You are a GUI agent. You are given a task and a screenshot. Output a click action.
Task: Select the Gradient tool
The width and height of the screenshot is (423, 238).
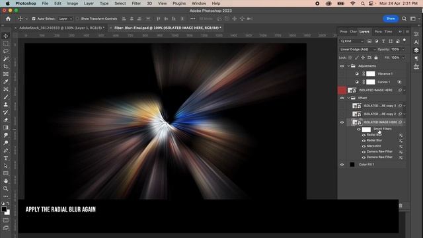[x=6, y=128]
